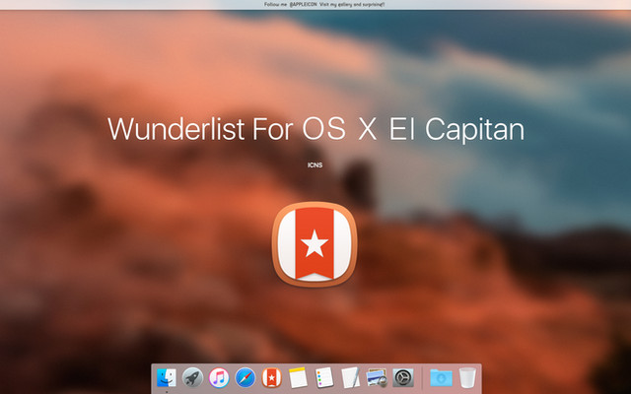Click the 'Wunderlist For OS X El Capitan' title

(x=315, y=129)
